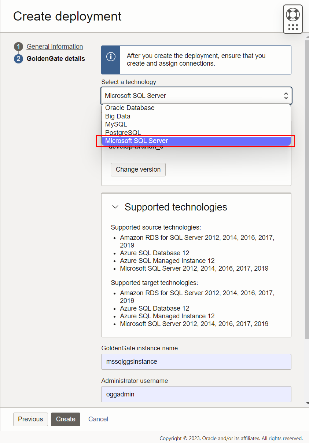This screenshot has width=309, height=443.
Task: Click the GoldenGate instance name field
Action: [x=196, y=362]
